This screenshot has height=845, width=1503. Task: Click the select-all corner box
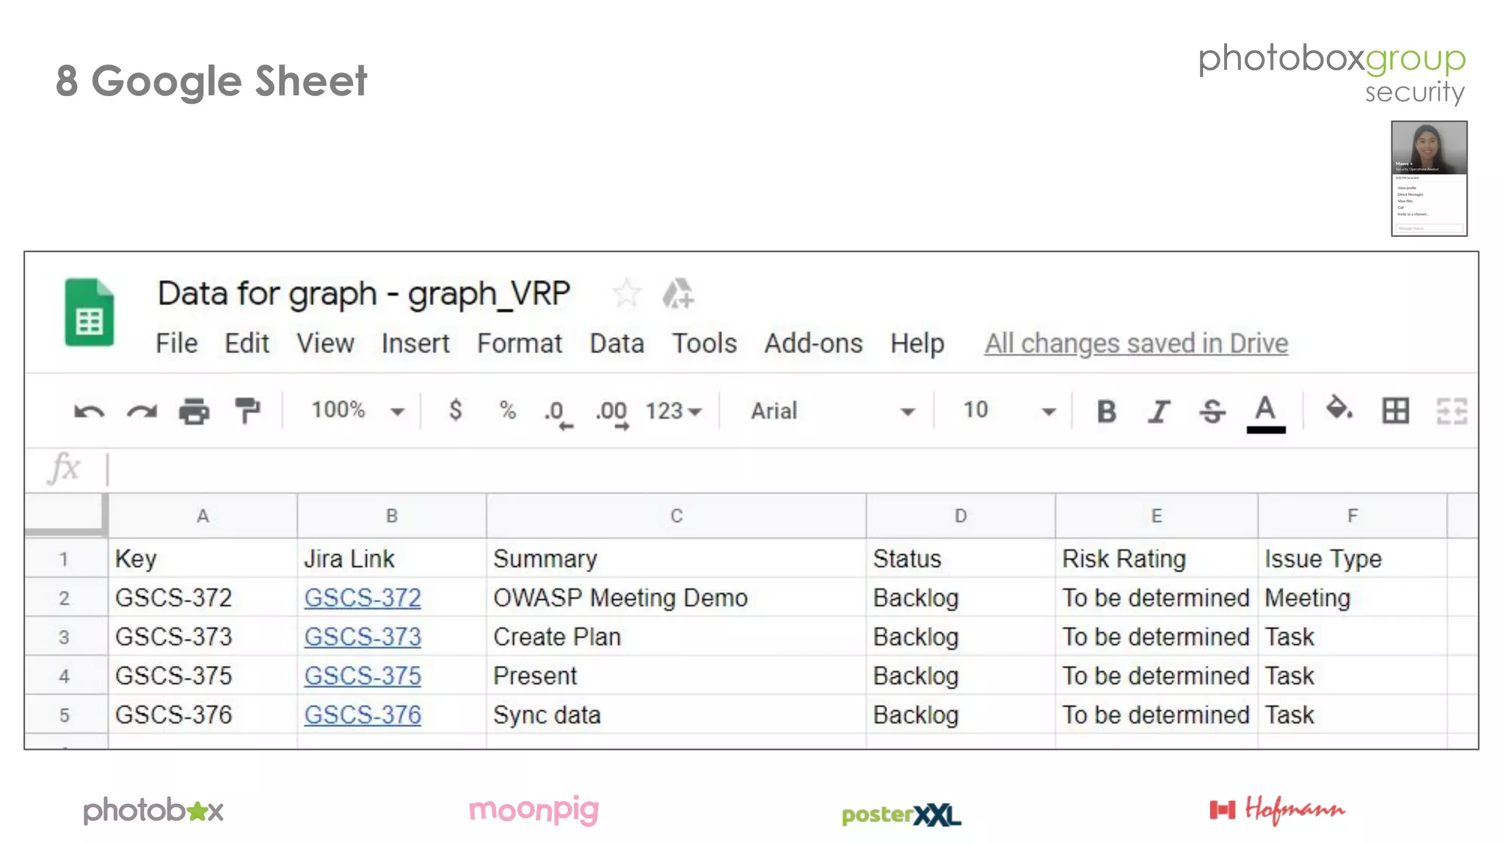click(65, 515)
